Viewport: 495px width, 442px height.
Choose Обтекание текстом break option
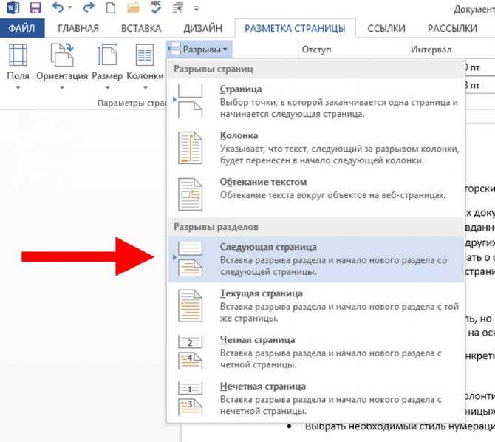[315, 194]
